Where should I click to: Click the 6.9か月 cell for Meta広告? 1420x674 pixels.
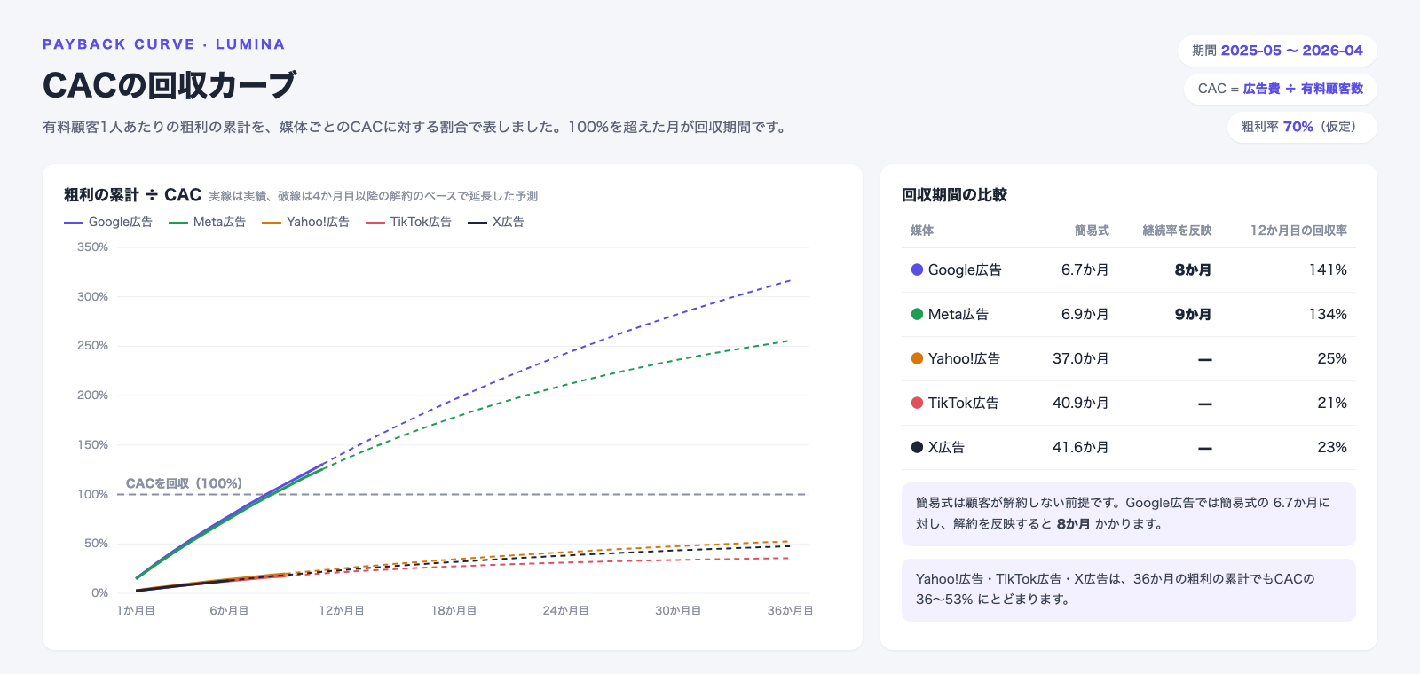point(1085,314)
